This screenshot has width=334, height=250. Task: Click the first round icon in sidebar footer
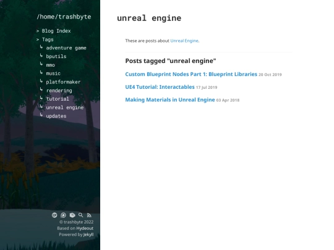pos(54,215)
